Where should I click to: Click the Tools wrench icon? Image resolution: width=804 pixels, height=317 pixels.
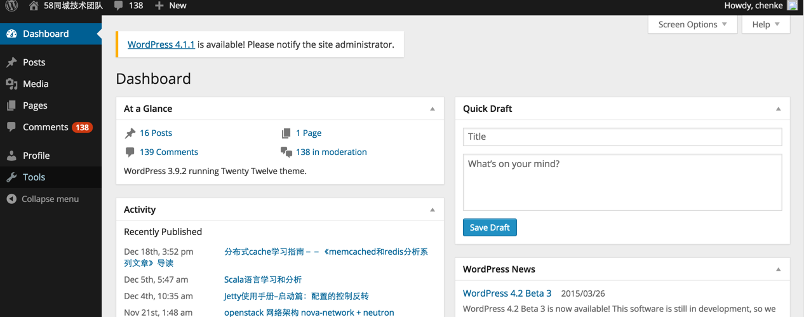point(11,177)
